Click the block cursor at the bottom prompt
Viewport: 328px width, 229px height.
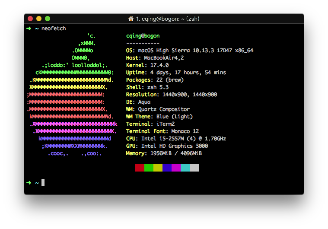[x=43, y=183]
